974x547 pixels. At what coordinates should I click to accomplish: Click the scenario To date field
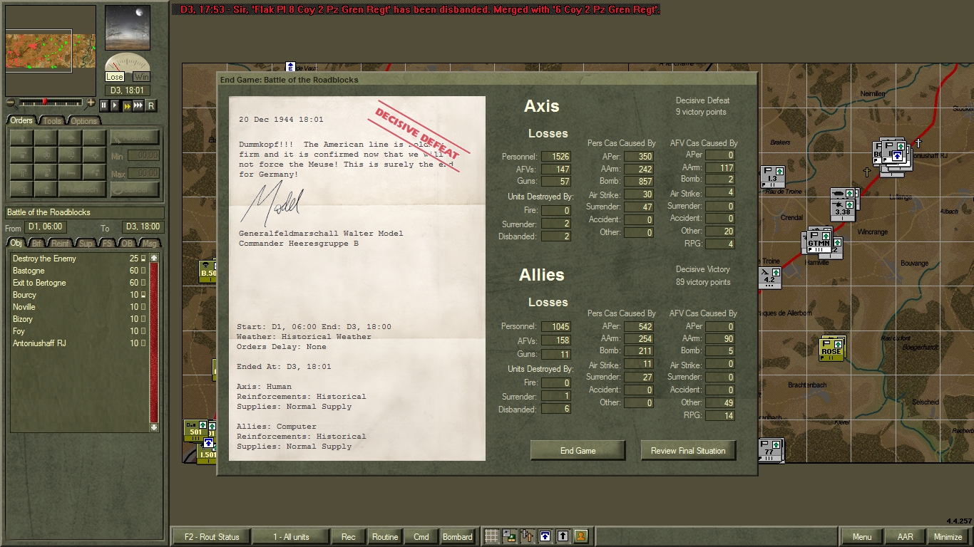(143, 227)
